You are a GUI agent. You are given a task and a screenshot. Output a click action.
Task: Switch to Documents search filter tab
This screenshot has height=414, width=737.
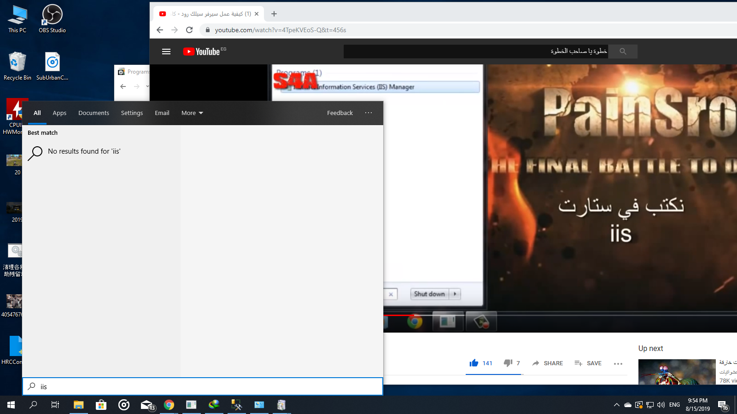coord(94,113)
